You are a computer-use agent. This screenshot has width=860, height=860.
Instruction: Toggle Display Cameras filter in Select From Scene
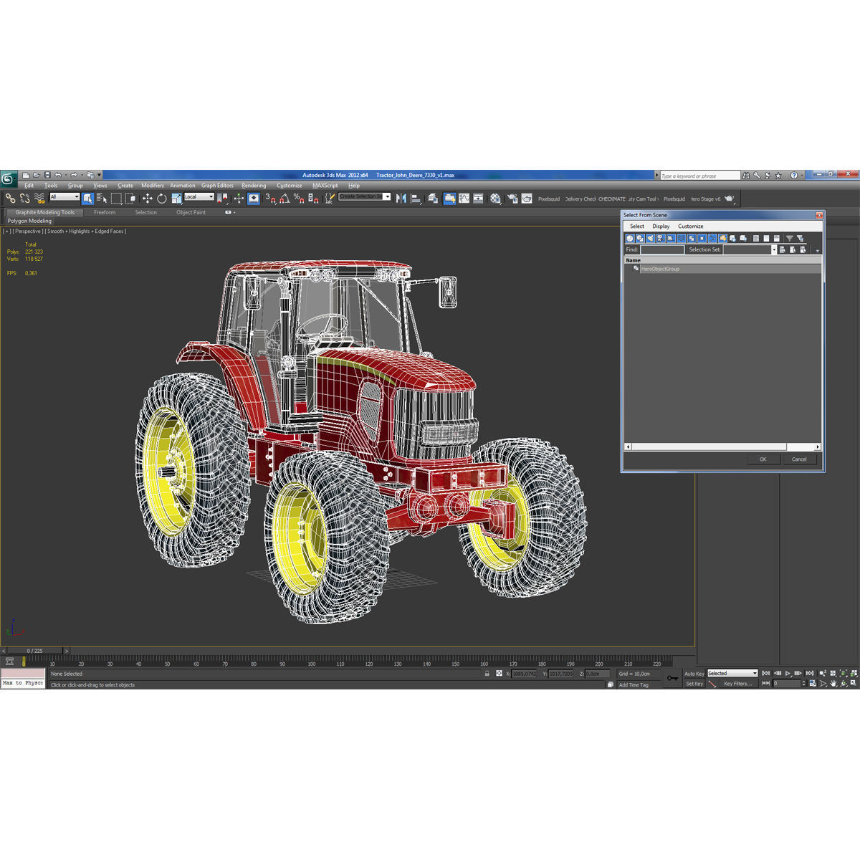coord(661,239)
